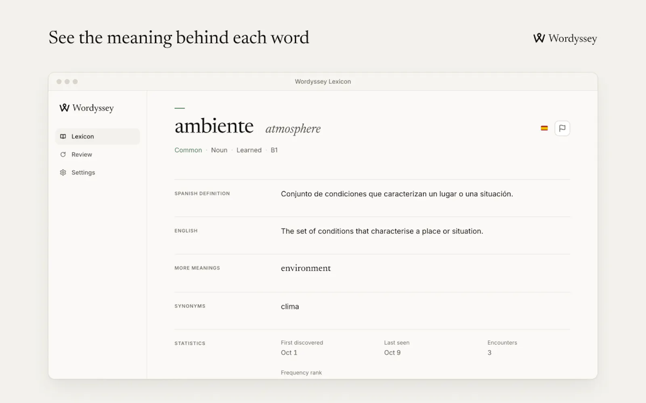Click the 'STATISTICS' label
Viewport: 646px width, 403px height.
coord(190,343)
